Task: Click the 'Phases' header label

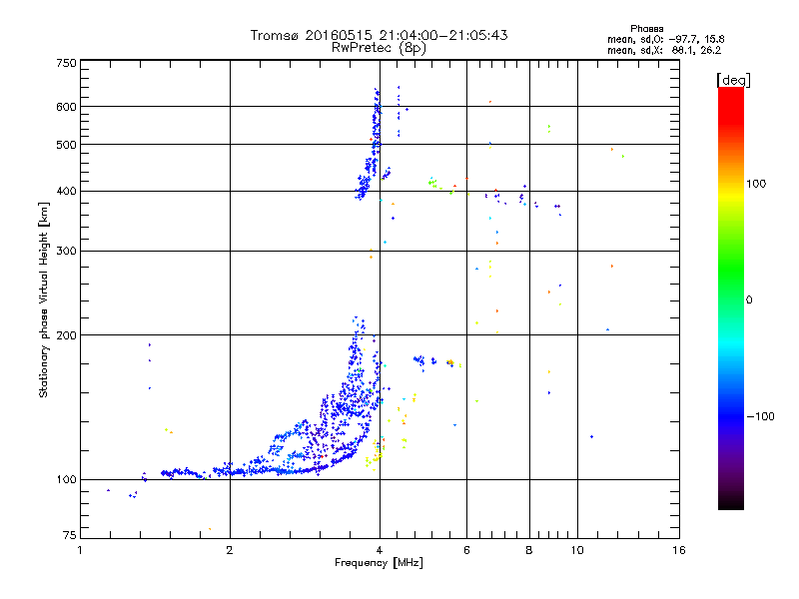Action: (646, 29)
